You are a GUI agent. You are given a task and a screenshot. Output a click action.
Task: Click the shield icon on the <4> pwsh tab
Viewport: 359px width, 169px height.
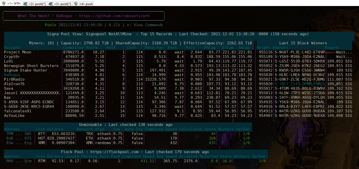pos(76,4)
